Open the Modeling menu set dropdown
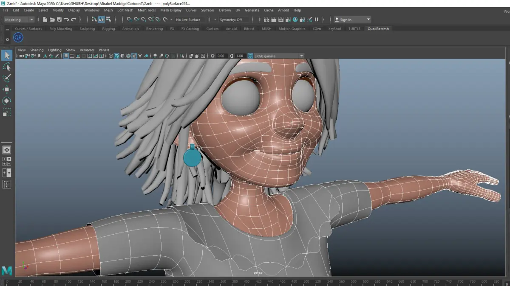 tap(19, 20)
